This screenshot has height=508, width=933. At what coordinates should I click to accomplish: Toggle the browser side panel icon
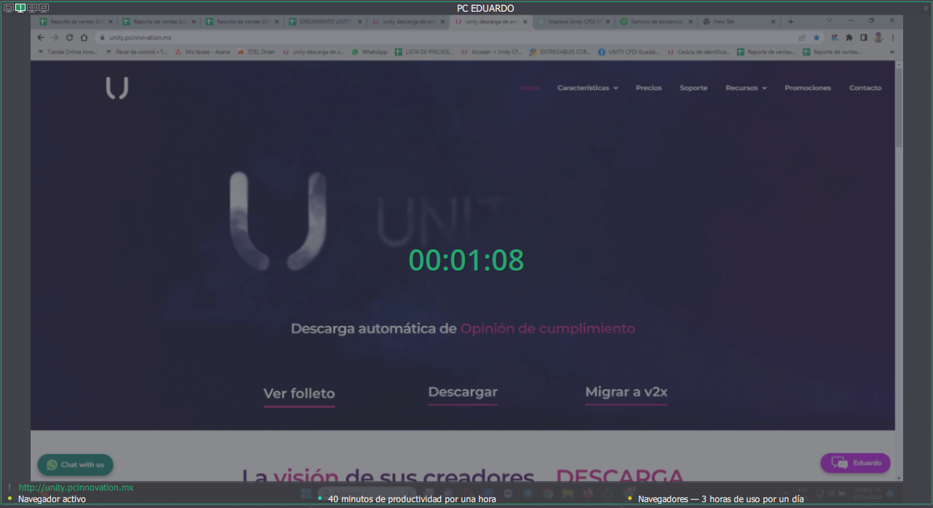[864, 37]
